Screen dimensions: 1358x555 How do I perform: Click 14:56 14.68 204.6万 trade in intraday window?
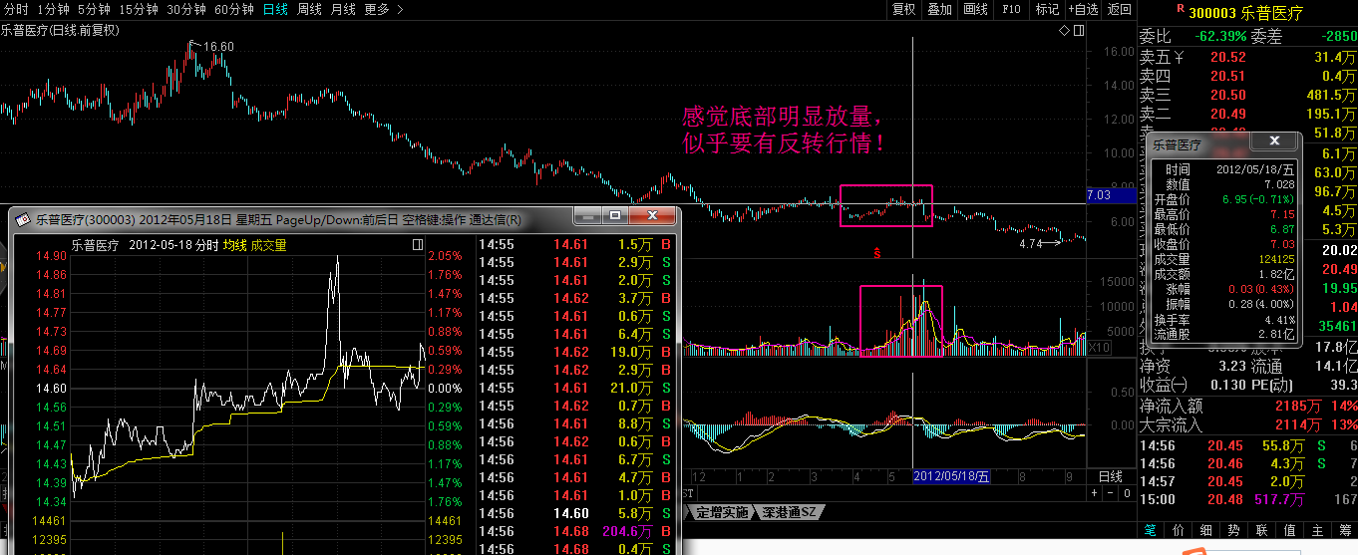pos(576,531)
